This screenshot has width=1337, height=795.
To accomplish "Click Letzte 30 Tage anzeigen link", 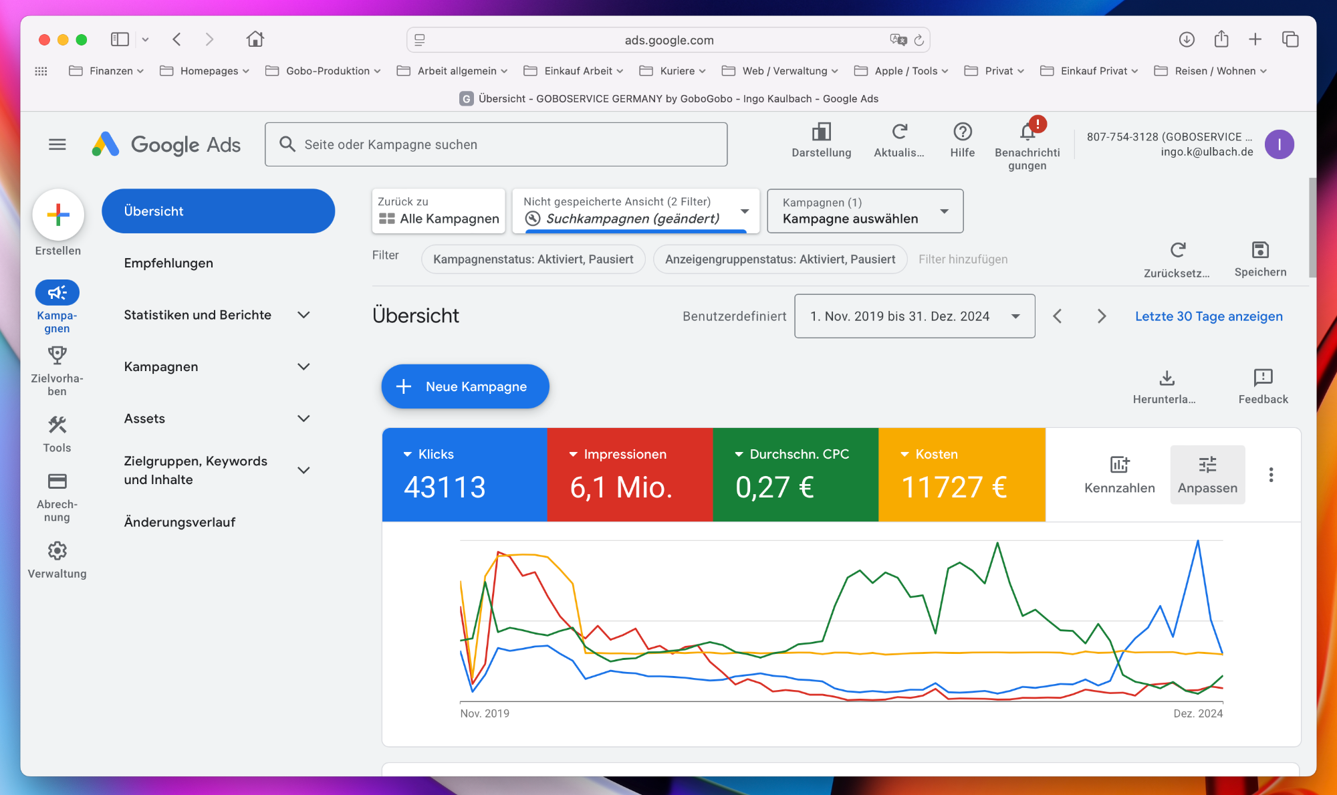I will click(x=1208, y=316).
